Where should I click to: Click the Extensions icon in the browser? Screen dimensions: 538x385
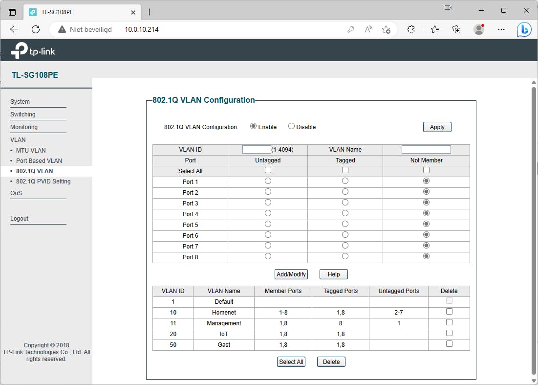[x=411, y=29]
